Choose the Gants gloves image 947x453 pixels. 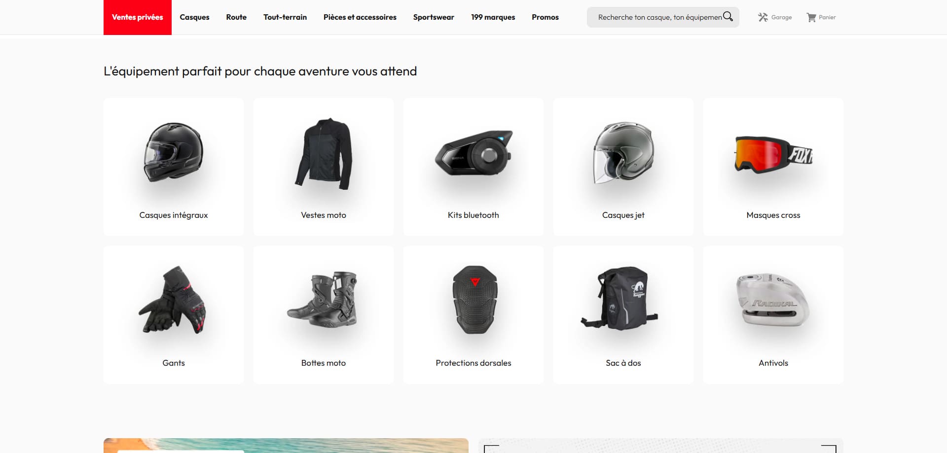pos(173,300)
